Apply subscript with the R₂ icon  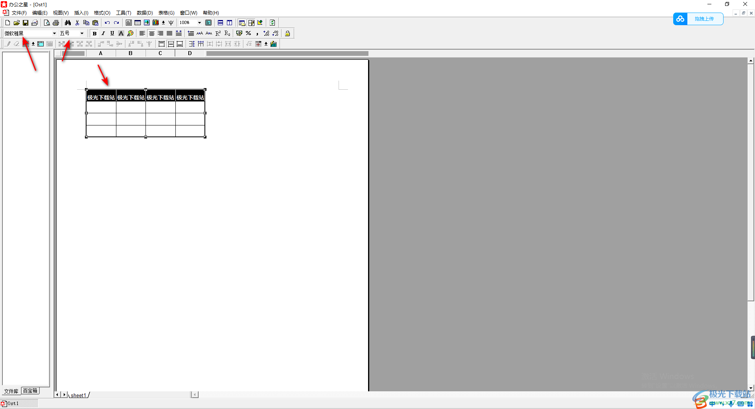[x=227, y=33]
